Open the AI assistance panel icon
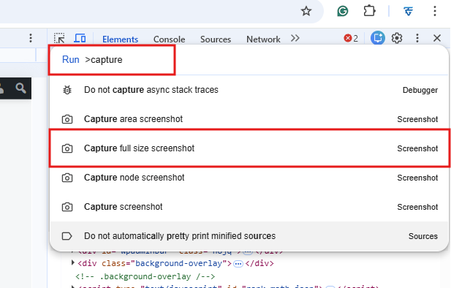 pyautogui.click(x=377, y=38)
